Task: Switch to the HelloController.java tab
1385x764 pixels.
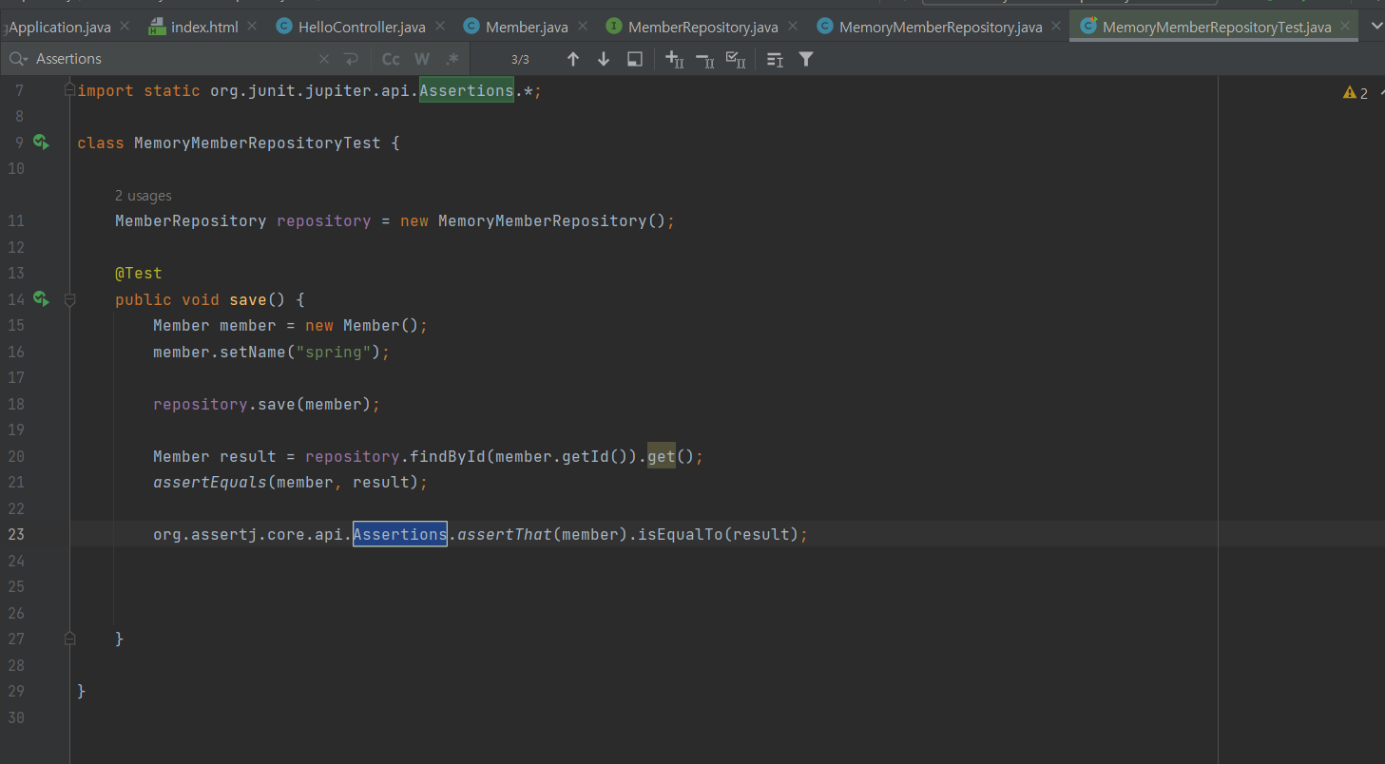Action: (361, 27)
